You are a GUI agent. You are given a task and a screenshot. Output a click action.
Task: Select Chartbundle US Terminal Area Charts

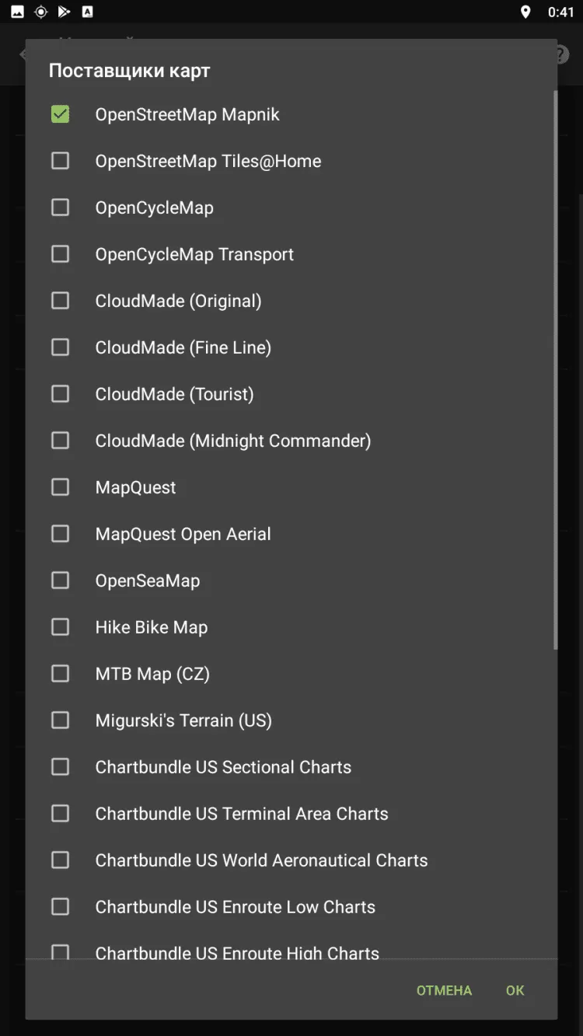point(60,814)
